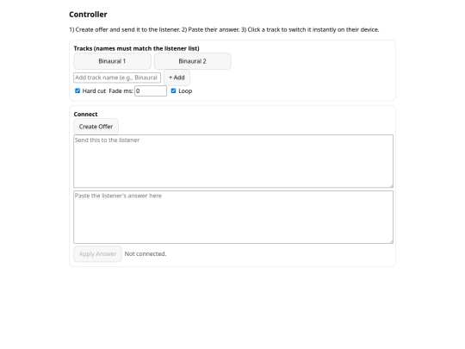Focus the 'Paste the listener's answer here' box
The height and width of the screenshot is (349, 465).
(233, 217)
